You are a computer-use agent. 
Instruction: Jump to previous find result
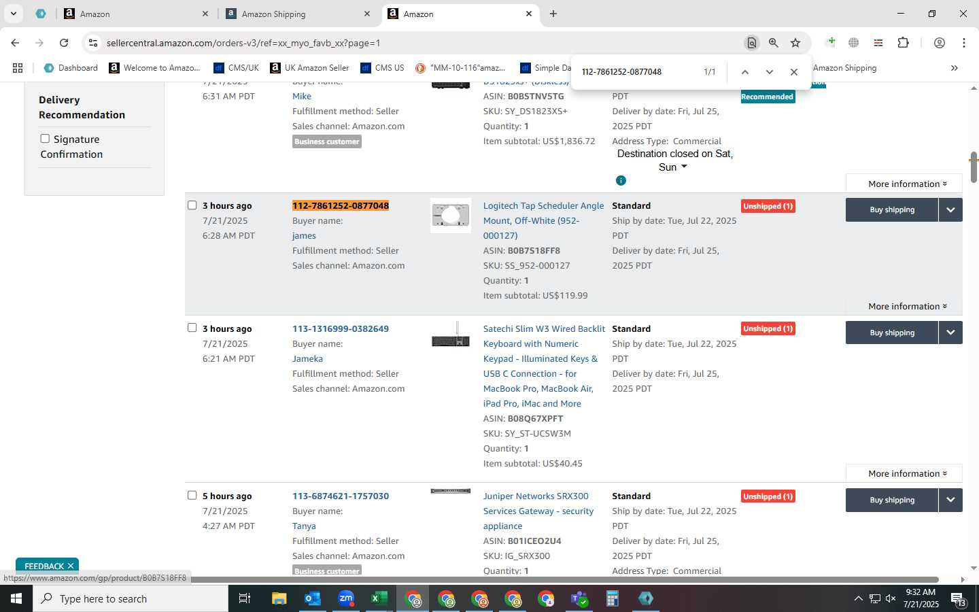tap(745, 72)
